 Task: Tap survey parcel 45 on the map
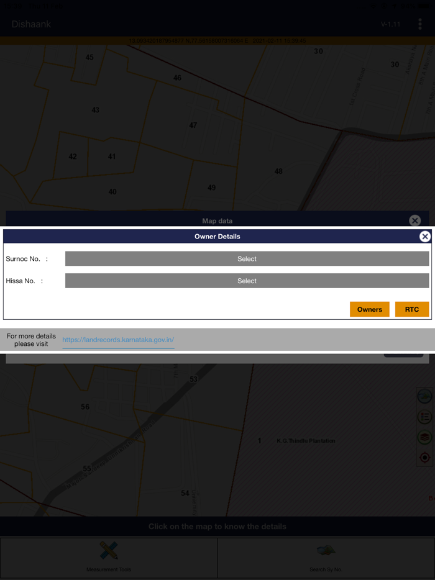(x=89, y=57)
